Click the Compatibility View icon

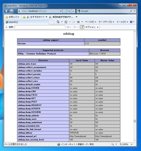(64, 11)
